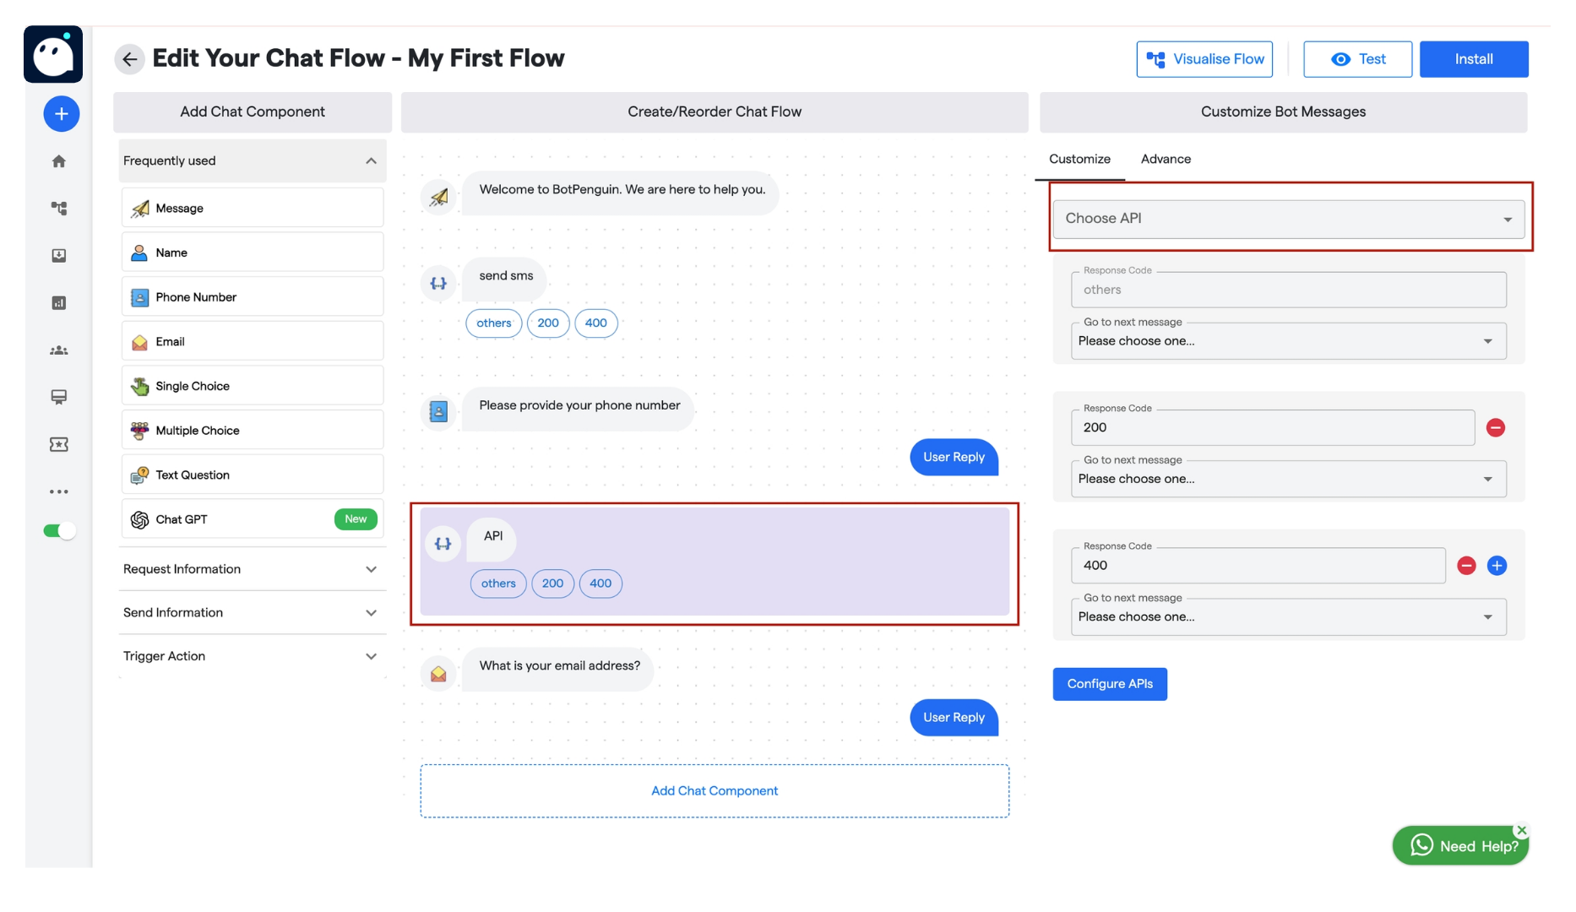Open contacts using the people sidebar icon

58,350
